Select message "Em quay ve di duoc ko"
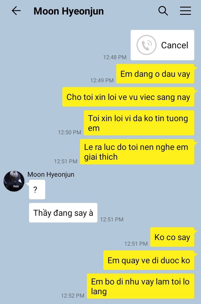This screenshot has height=304, width=201. (x=149, y=260)
